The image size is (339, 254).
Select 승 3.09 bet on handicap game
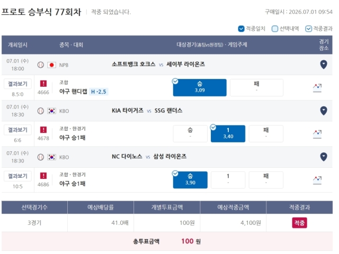(200, 87)
